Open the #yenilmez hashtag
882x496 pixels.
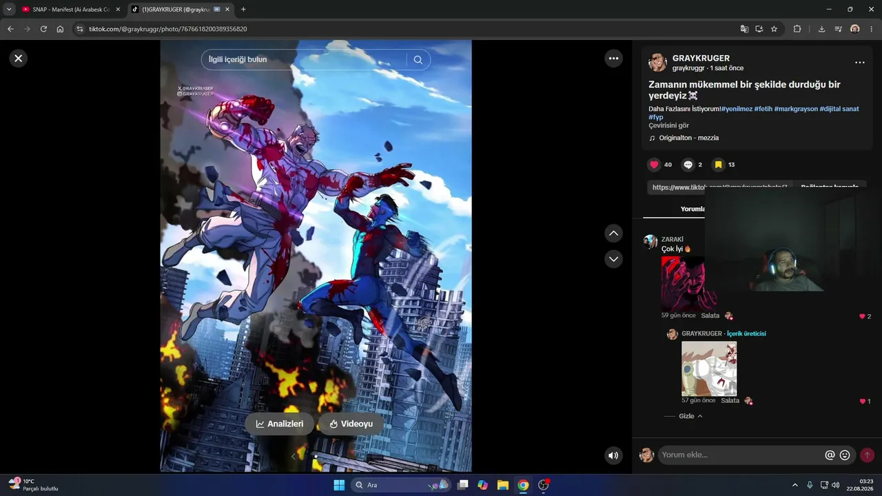point(737,109)
